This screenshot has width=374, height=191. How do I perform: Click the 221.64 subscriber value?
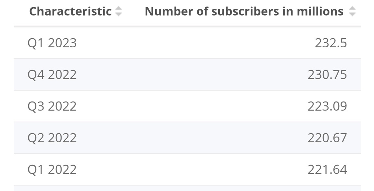327,169
